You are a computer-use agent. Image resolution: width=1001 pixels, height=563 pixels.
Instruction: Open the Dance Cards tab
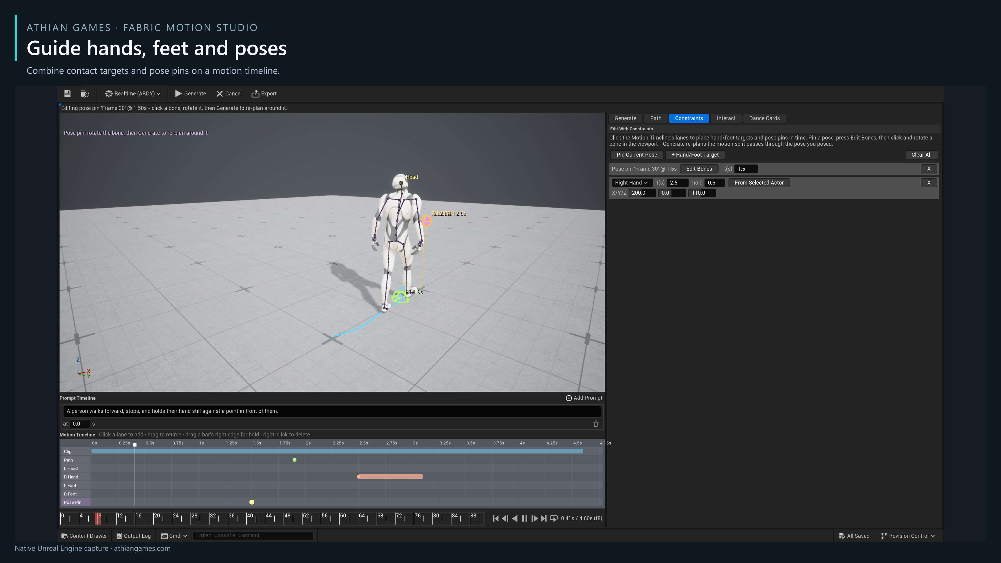tap(764, 118)
